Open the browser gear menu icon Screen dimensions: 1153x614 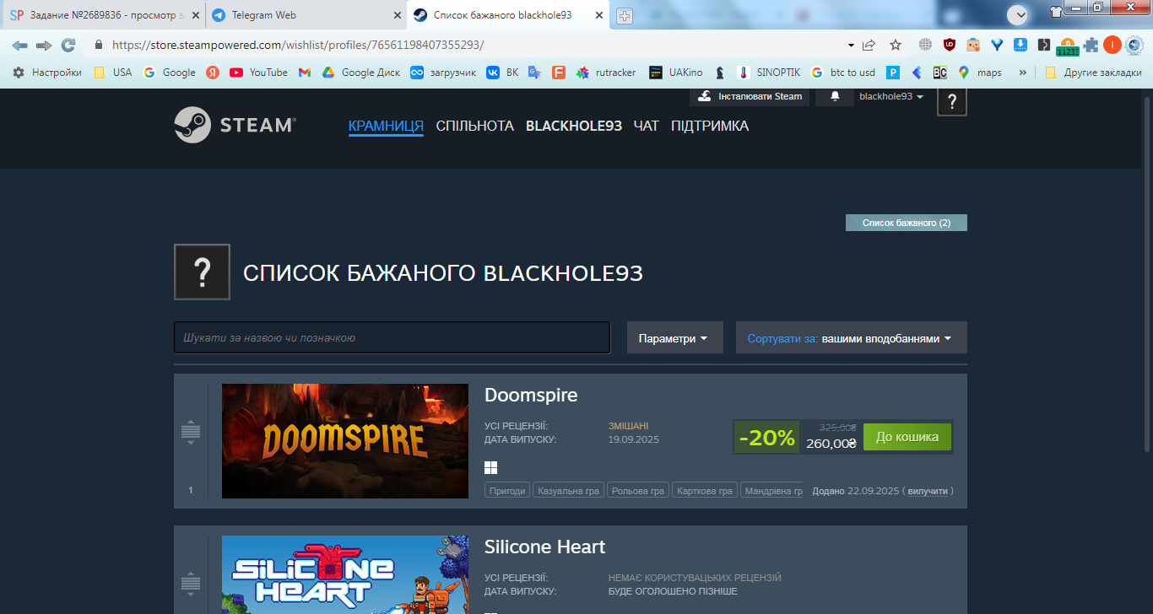point(1134,45)
